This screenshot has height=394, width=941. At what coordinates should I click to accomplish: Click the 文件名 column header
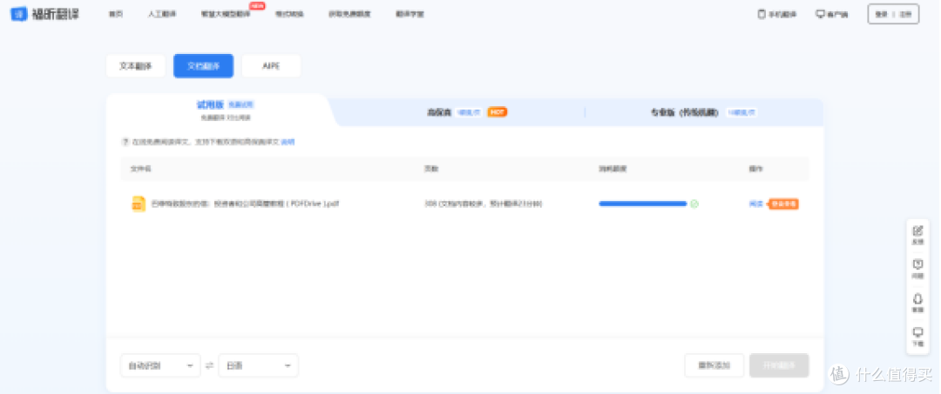140,169
